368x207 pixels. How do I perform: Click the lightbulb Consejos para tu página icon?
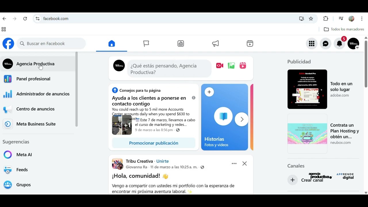[115, 90]
